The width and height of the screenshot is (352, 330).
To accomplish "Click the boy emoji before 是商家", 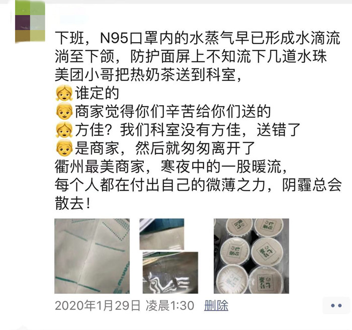I will [64, 148].
